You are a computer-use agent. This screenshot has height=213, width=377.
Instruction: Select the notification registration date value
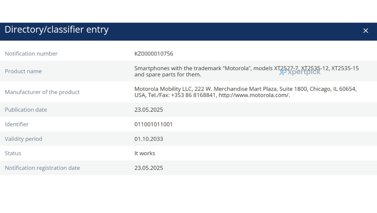149,168
